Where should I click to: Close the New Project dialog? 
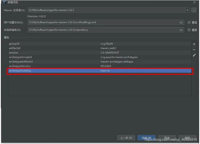[194, 2]
